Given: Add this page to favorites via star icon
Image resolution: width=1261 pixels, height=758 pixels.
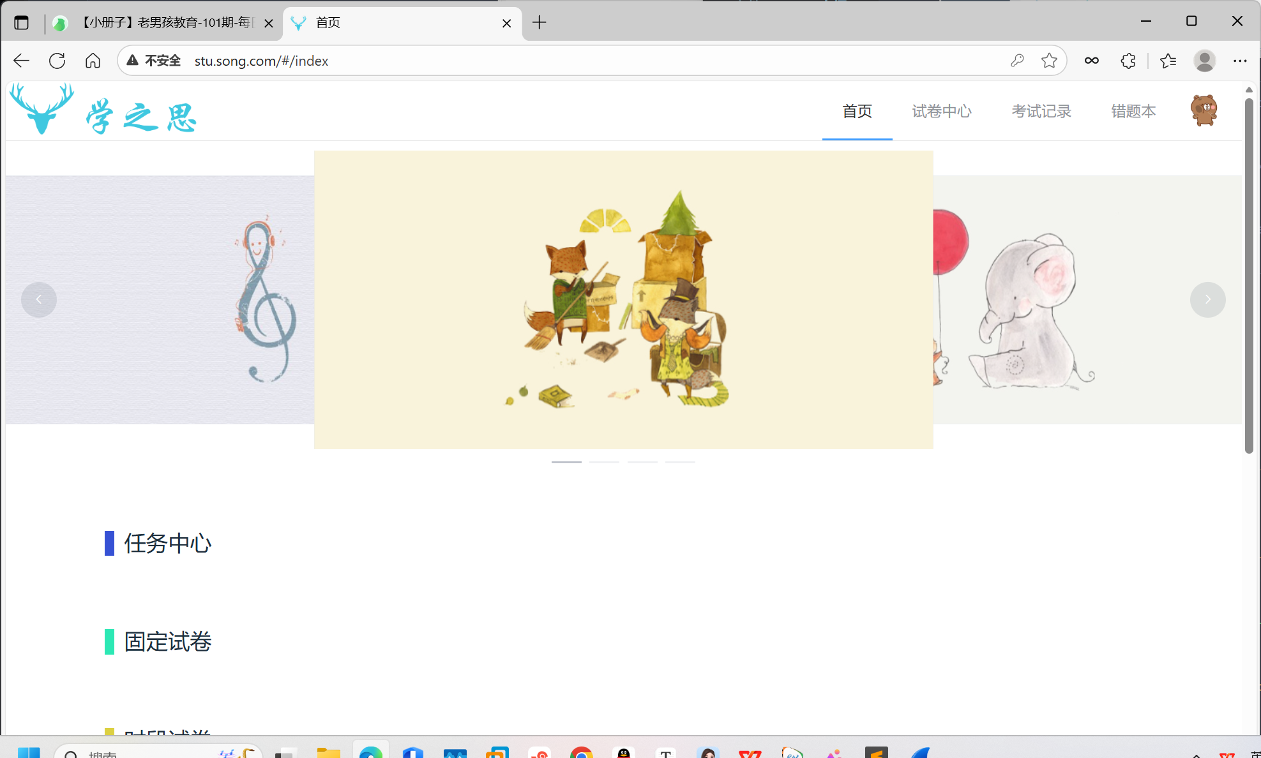Looking at the screenshot, I should pyautogui.click(x=1049, y=61).
